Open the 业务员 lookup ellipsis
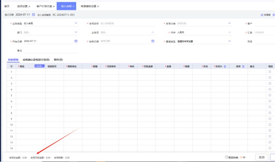 [153, 32]
